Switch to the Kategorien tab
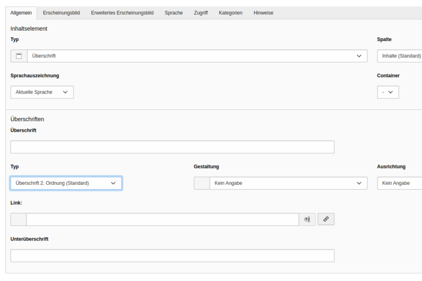The height and width of the screenshot is (281, 422). pos(230,13)
